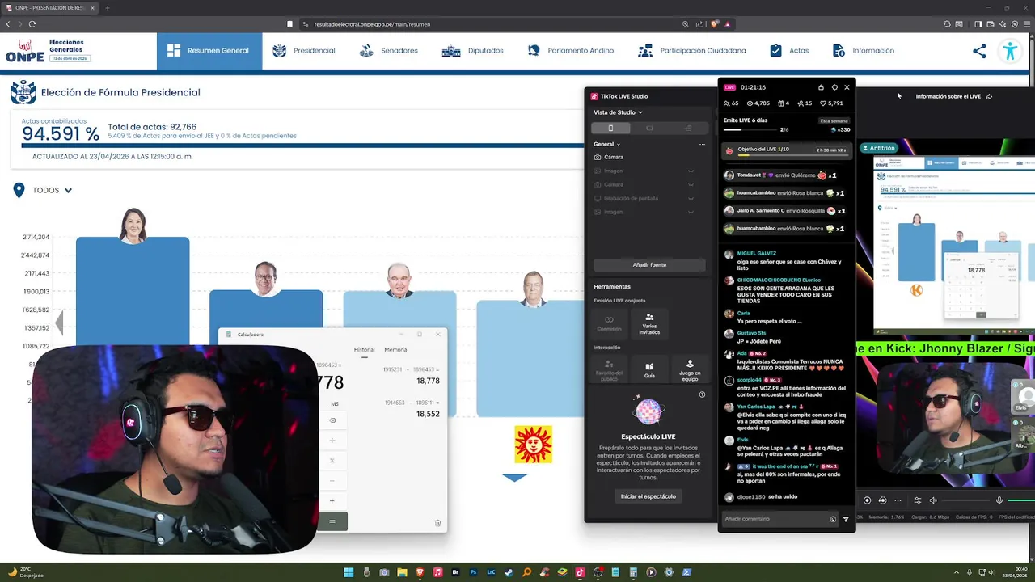This screenshot has height=582, width=1035.
Task: Click Iniciar el espectáculo button
Action: pyautogui.click(x=648, y=496)
